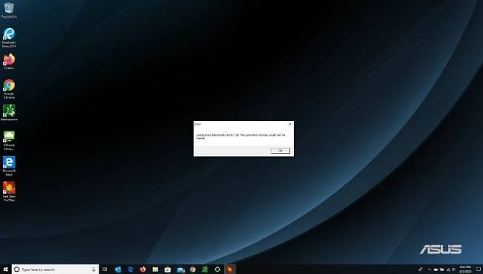Show hidden system tray icons

(x=430, y=270)
